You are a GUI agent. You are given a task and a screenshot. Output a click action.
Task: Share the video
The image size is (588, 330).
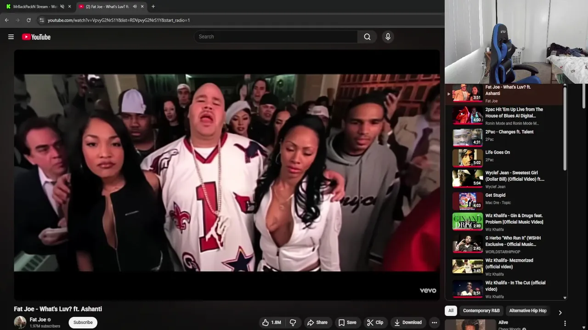[317, 322]
